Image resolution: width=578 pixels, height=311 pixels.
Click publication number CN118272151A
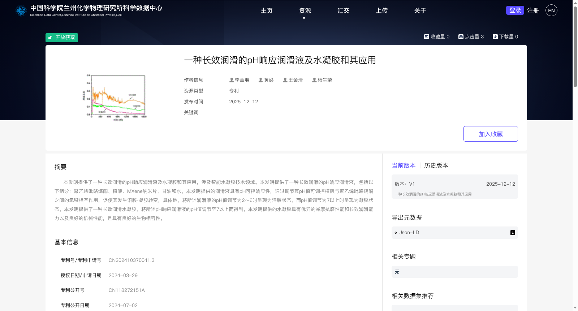[126, 290]
